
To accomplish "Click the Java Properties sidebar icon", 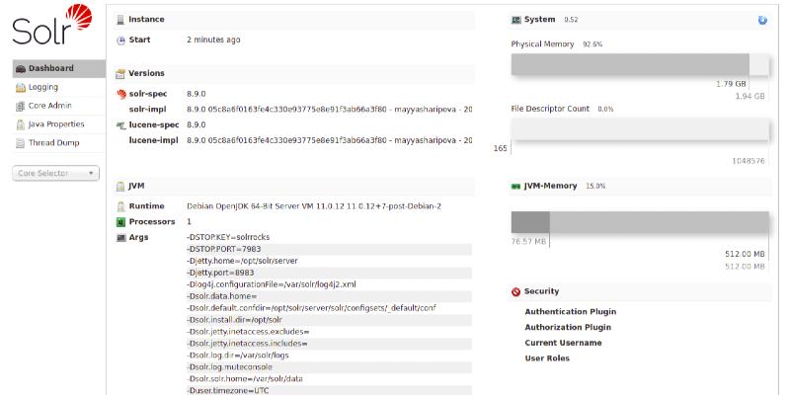I will pos(21,124).
